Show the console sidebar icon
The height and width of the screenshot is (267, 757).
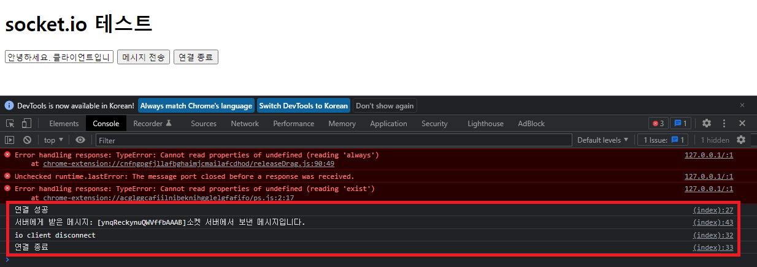[x=10, y=140]
